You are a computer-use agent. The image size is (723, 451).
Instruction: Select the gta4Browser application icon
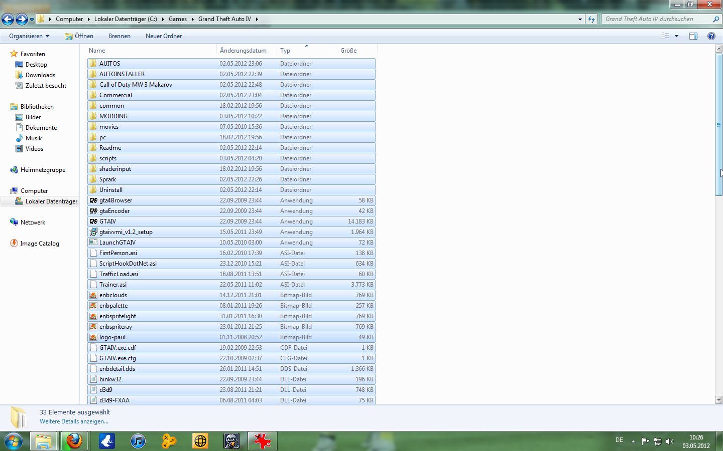(x=93, y=200)
